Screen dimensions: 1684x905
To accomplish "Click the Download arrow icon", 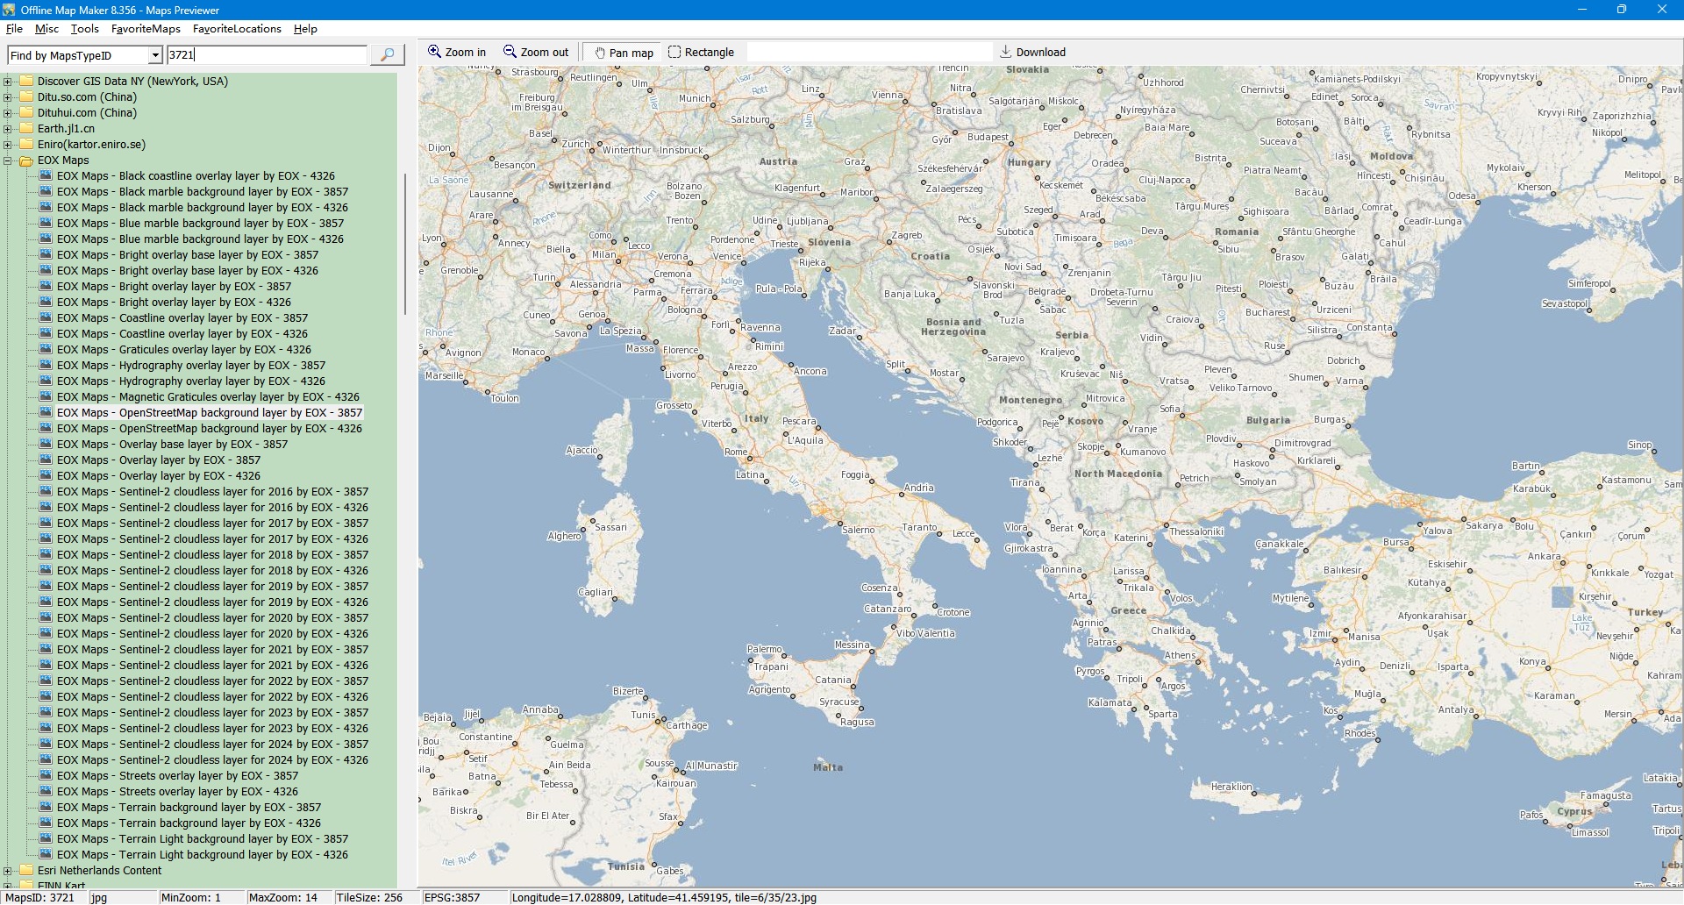I will [x=1006, y=52].
